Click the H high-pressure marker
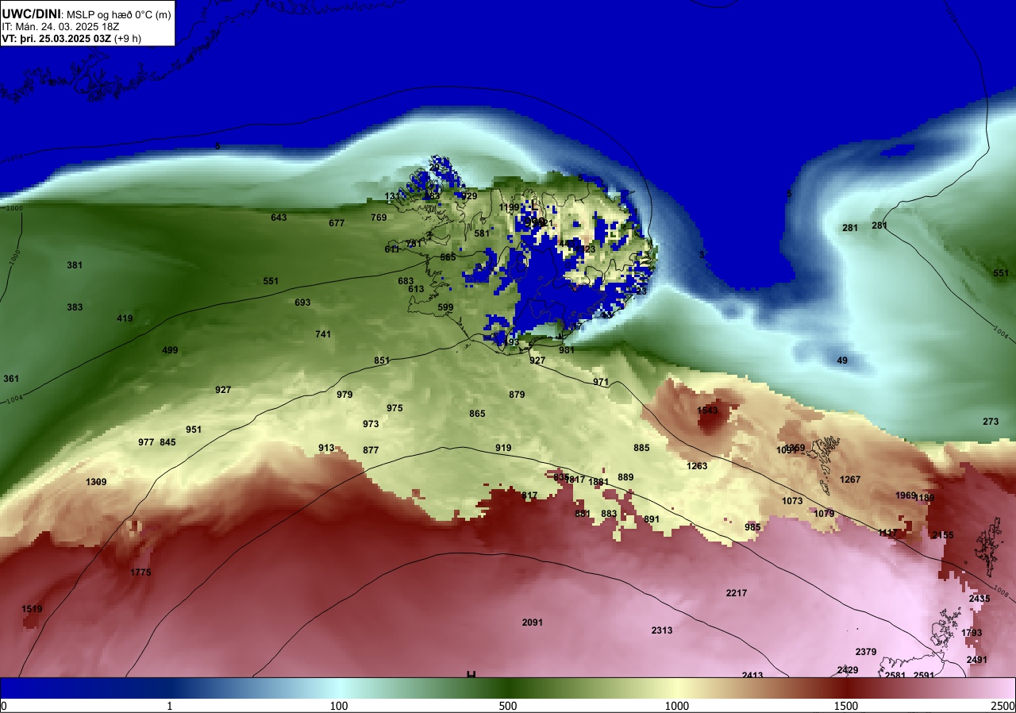Screen dimensions: 1016x713 (471, 675)
